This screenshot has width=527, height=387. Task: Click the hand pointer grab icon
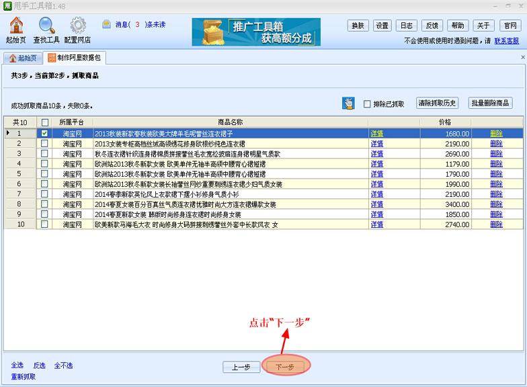tap(348, 103)
